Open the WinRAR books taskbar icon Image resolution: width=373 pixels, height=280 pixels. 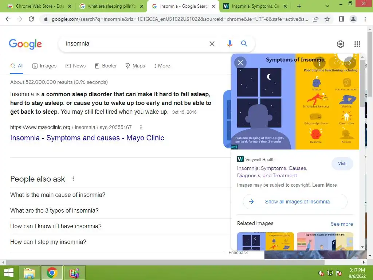tap(74, 273)
